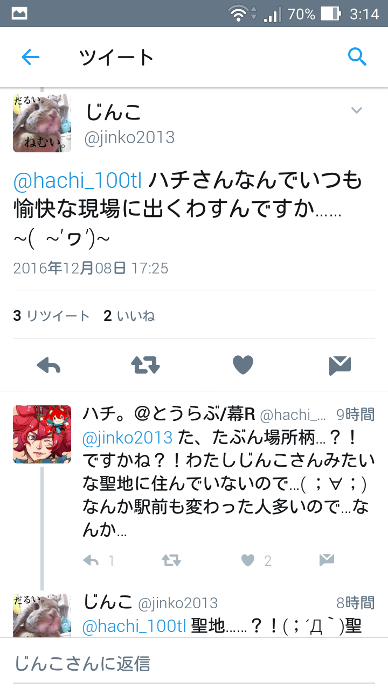Open じんこ's rabbit profile picture
Image resolution: width=388 pixels, height=689 pixels.
(42, 123)
